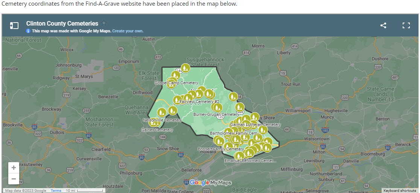This screenshot has width=420, height=193.
Task: Select the northernmost cemetery marker
Action: click(x=185, y=68)
